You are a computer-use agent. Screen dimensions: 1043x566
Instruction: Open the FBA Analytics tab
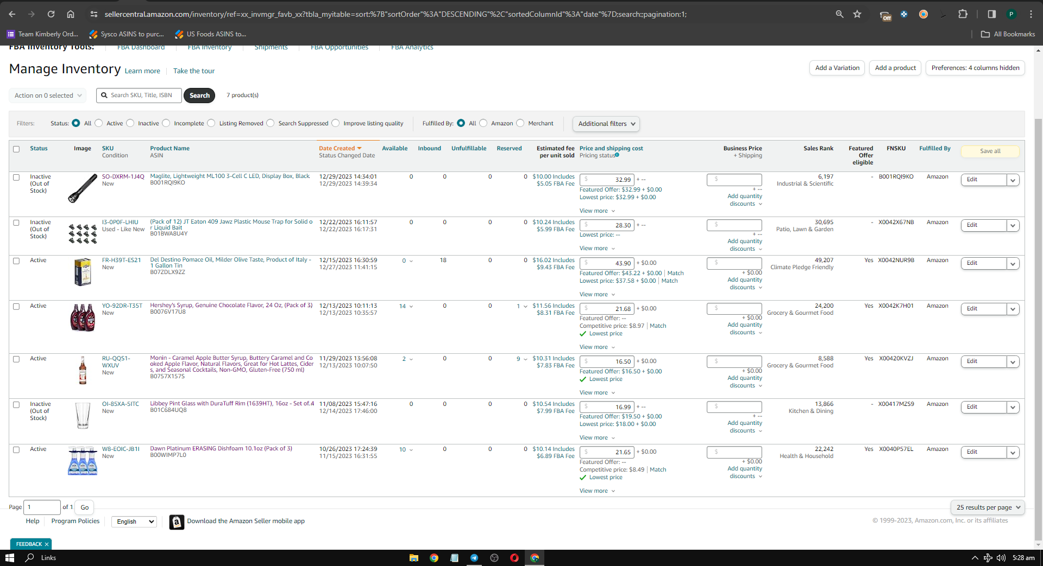[412, 47]
